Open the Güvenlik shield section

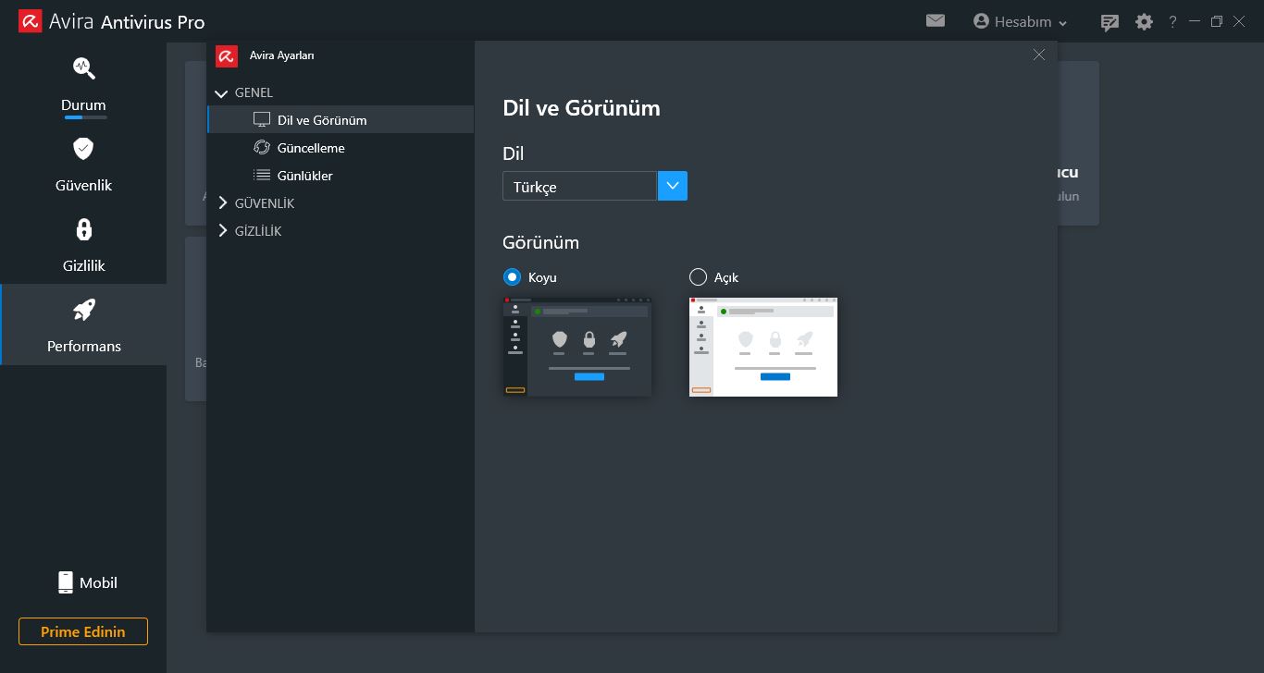click(x=83, y=165)
